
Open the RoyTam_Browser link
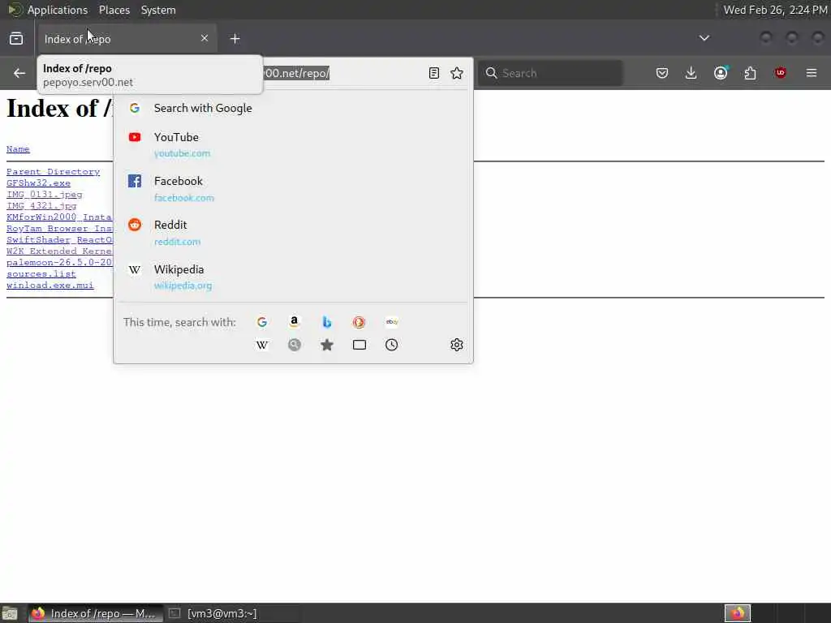pyautogui.click(x=59, y=228)
